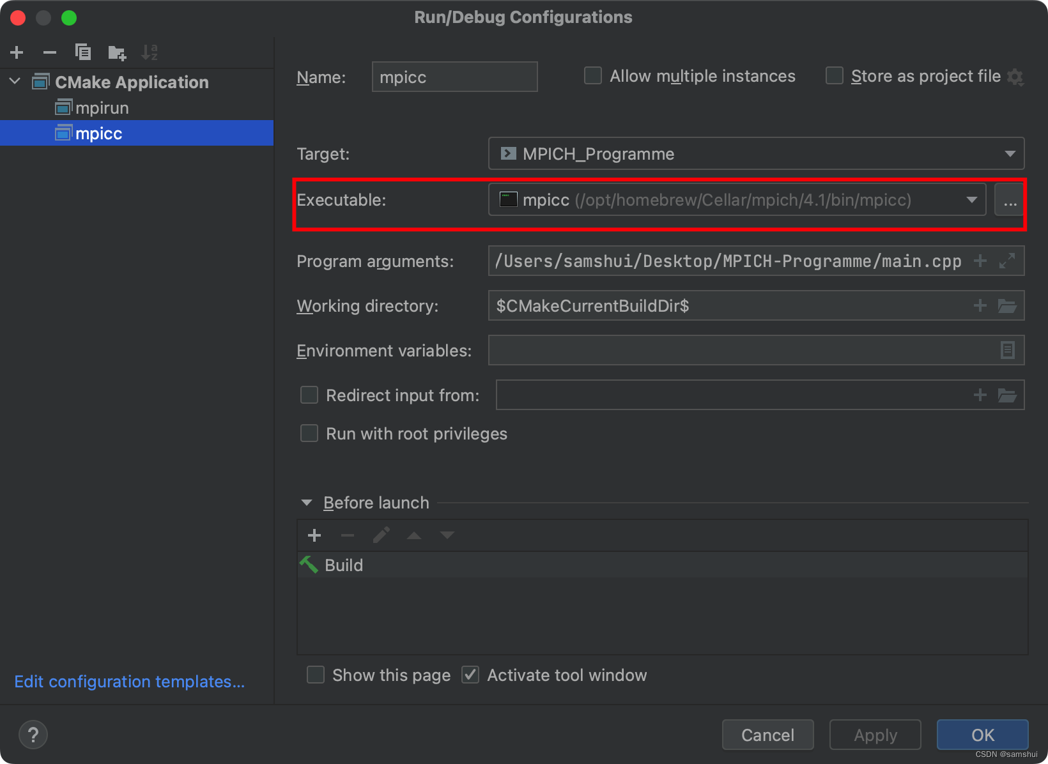Open the Executable dropdown
The height and width of the screenshot is (764, 1048).
pos(971,200)
